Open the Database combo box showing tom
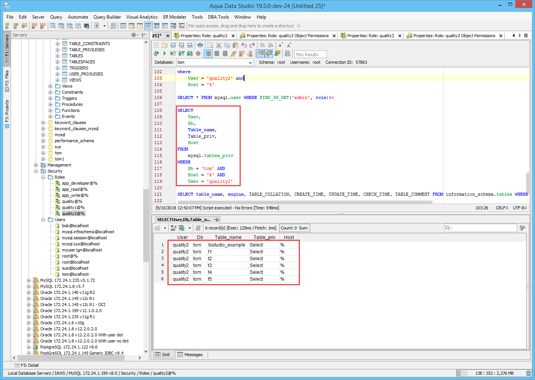 (x=215, y=62)
